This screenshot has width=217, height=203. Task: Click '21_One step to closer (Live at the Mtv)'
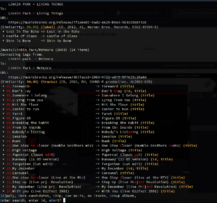pyautogui.click(x=46, y=177)
